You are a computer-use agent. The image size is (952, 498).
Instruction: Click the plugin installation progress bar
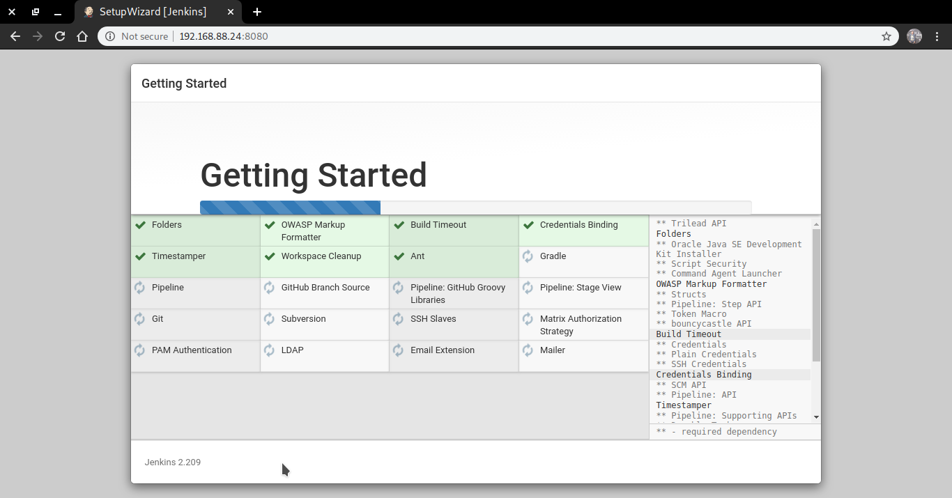tap(475, 208)
